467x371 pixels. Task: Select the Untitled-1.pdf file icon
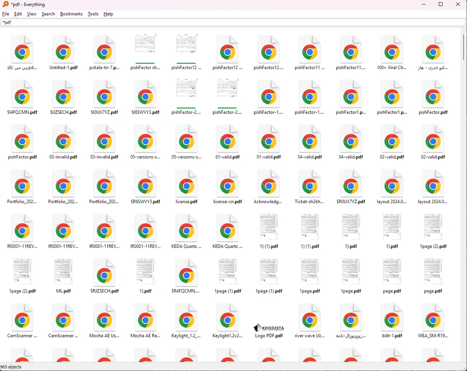(x=63, y=49)
